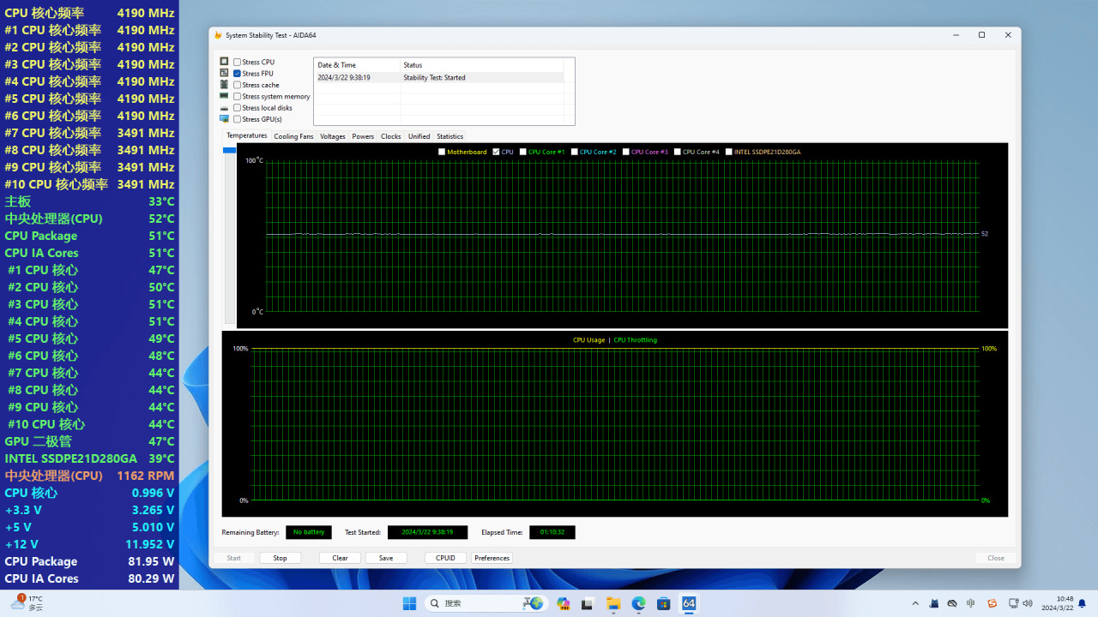Select the 'Stability Test: Started' log entry

[435, 77]
